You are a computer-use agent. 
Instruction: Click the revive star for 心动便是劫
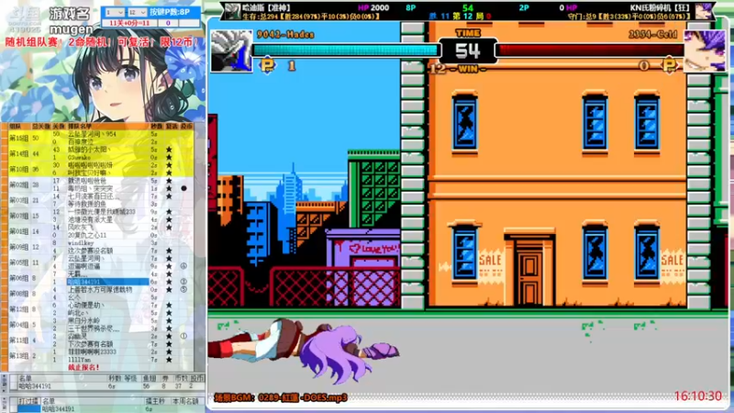click(x=169, y=306)
